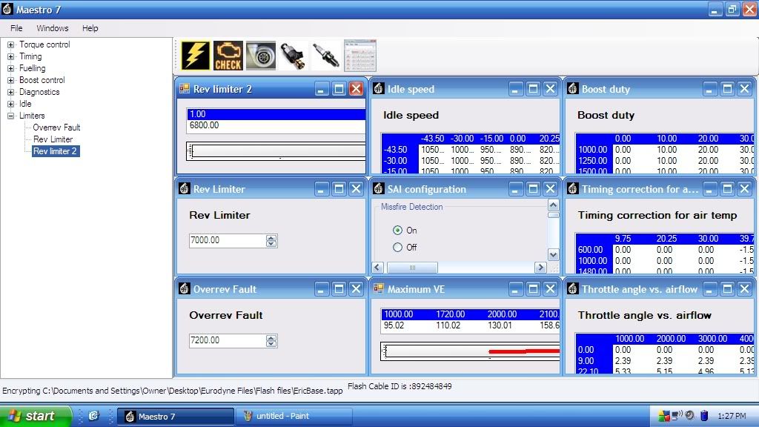Screen dimensions: 759x427
Task: Click the fuel injector toolbar icon
Action: click(294, 56)
